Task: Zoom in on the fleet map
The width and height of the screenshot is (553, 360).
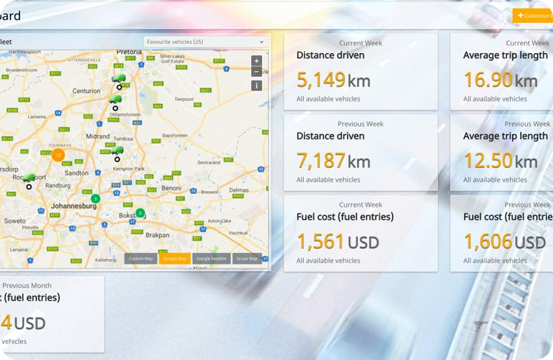Action: tap(256, 61)
